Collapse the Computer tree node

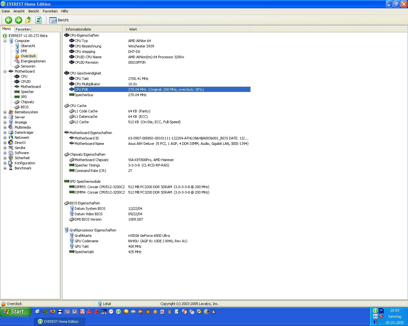coord(5,41)
